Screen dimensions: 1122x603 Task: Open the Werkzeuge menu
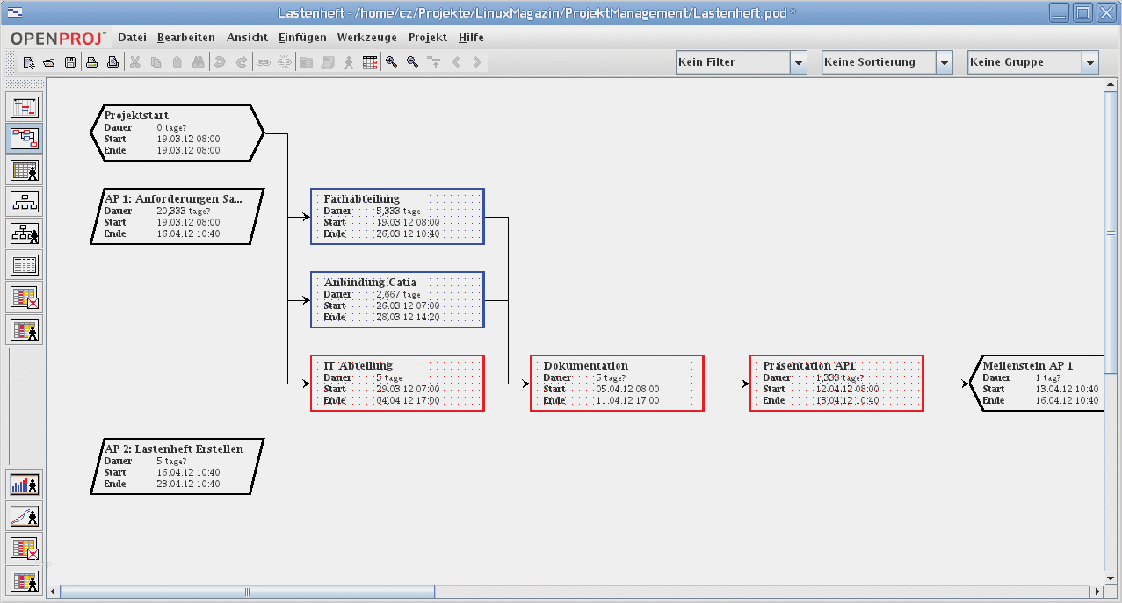(x=366, y=38)
